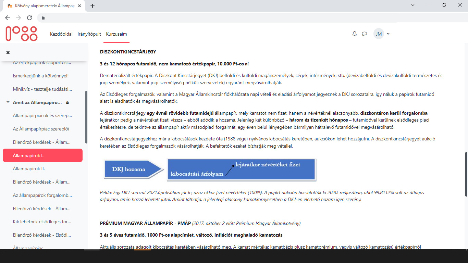Open the messages speech bubble icon
468x263 pixels.
[x=365, y=34]
